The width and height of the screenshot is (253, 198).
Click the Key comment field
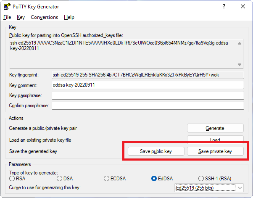(148, 85)
